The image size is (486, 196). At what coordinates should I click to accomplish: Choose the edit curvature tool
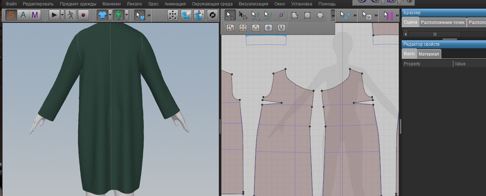pos(256,15)
